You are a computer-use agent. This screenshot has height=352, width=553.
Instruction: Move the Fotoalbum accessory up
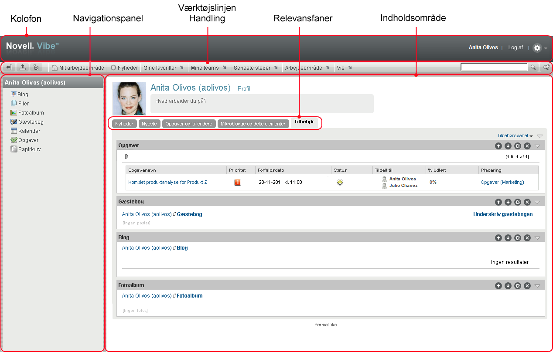pos(498,286)
